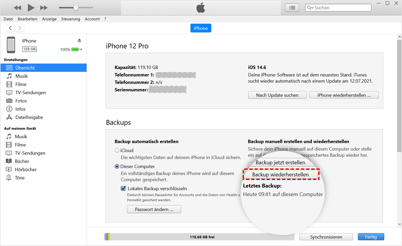
Task: Click the Einstellungen section heading
Action: coord(15,60)
